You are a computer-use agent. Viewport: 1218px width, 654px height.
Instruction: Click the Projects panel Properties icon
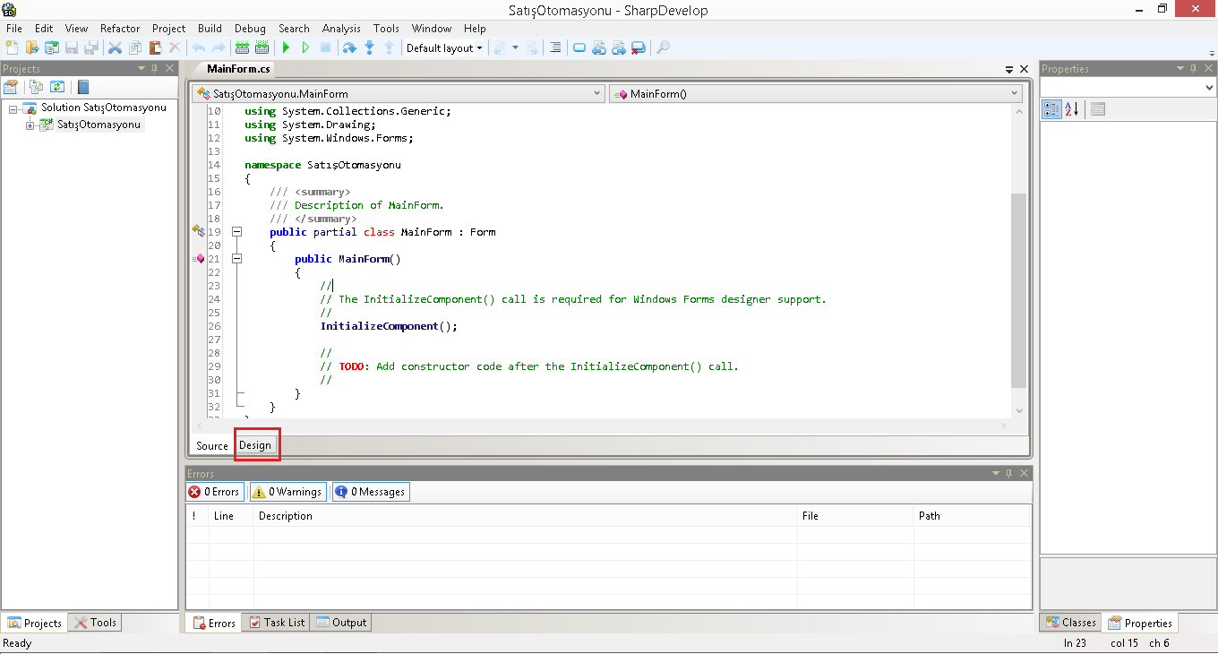click(x=11, y=87)
